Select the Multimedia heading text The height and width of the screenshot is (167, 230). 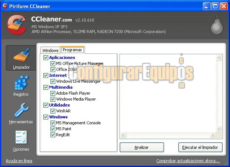pyautogui.click(x=61, y=87)
